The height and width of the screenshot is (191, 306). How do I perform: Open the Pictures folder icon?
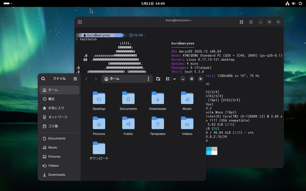click(99, 123)
